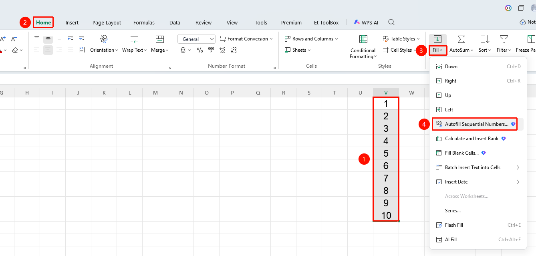Switch to the Formulas tab
The width and height of the screenshot is (536, 256).
(x=144, y=23)
